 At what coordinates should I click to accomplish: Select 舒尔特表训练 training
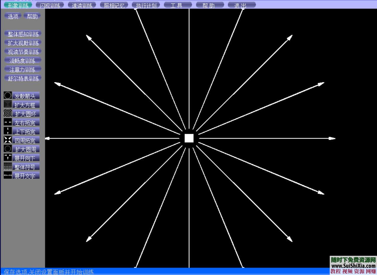[23, 78]
